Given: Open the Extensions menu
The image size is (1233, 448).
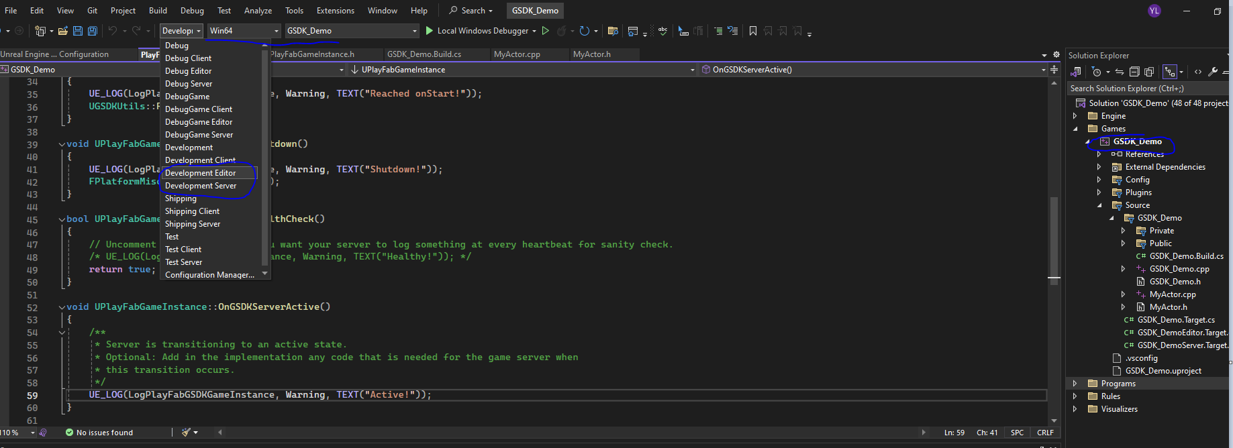Looking at the screenshot, I should point(336,11).
